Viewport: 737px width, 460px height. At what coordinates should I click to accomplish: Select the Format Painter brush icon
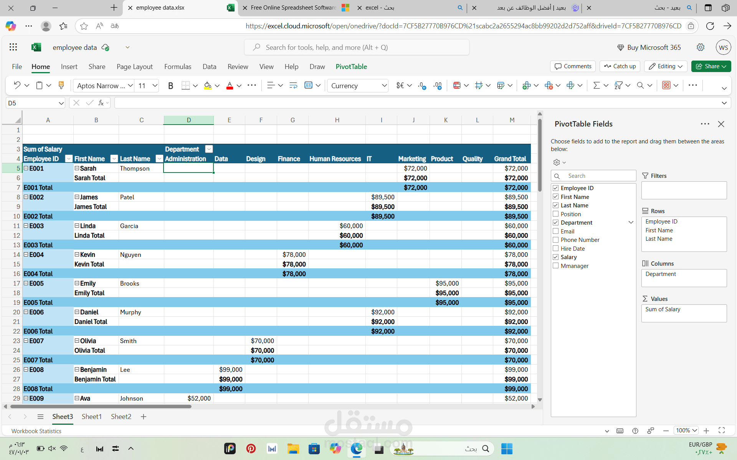click(61, 85)
